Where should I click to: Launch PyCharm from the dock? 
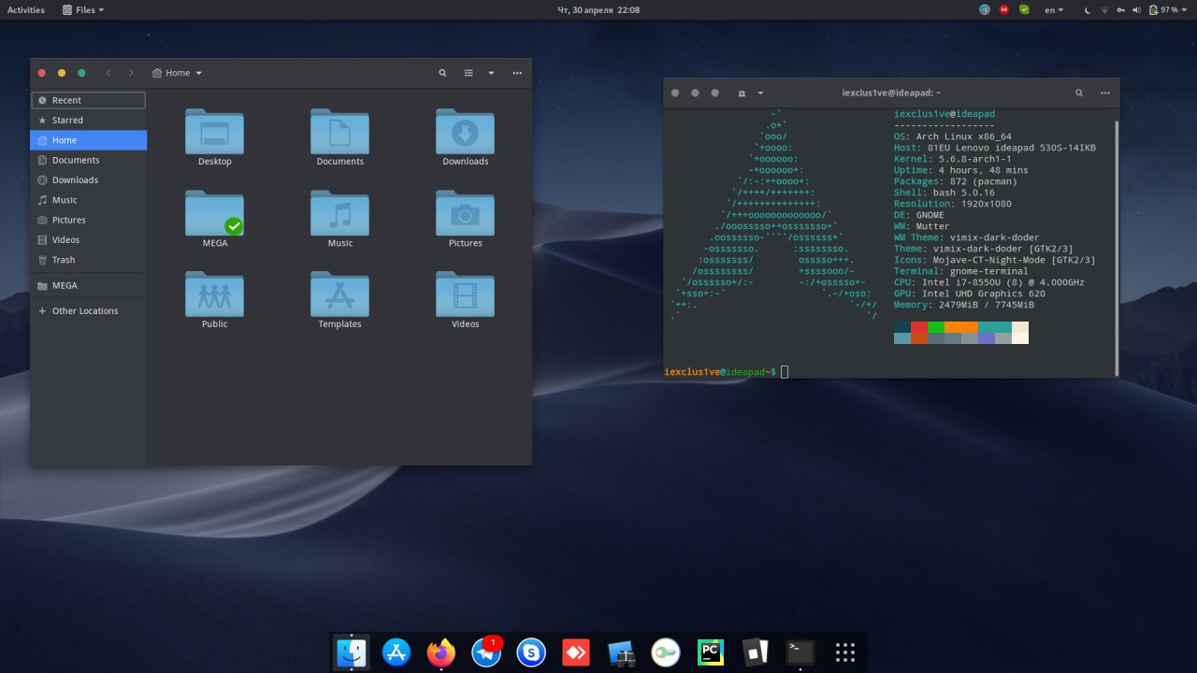(711, 652)
